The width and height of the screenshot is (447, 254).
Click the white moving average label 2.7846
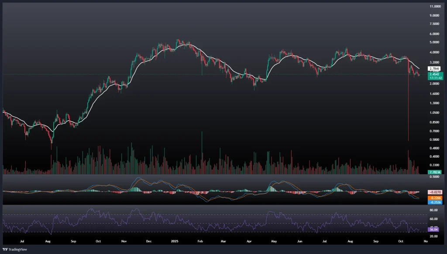435,68
